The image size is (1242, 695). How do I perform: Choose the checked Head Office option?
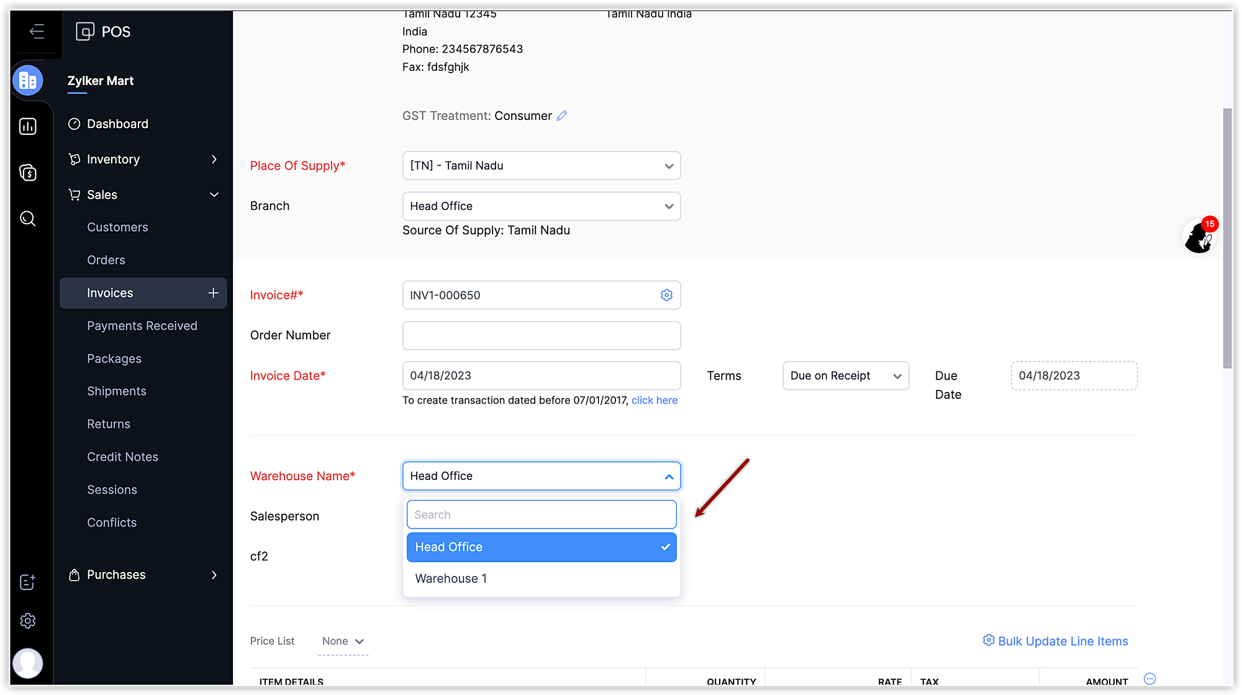click(541, 547)
